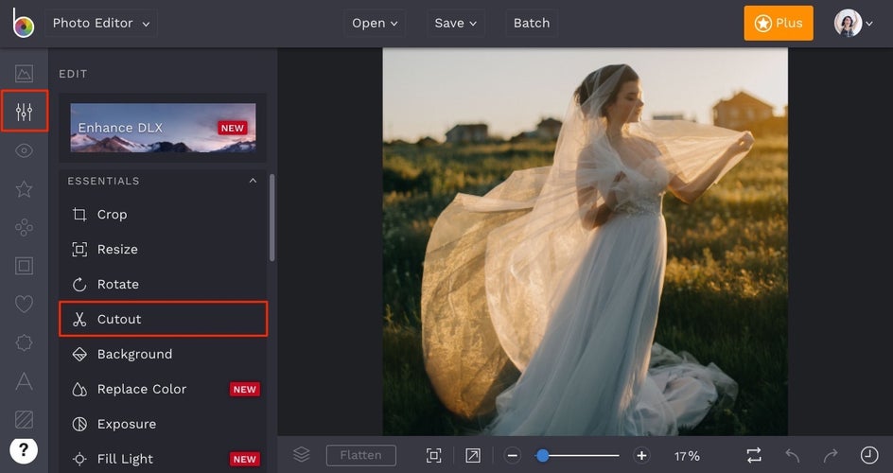Open the Open menu dropdown
This screenshot has height=473, width=893.
point(375,24)
